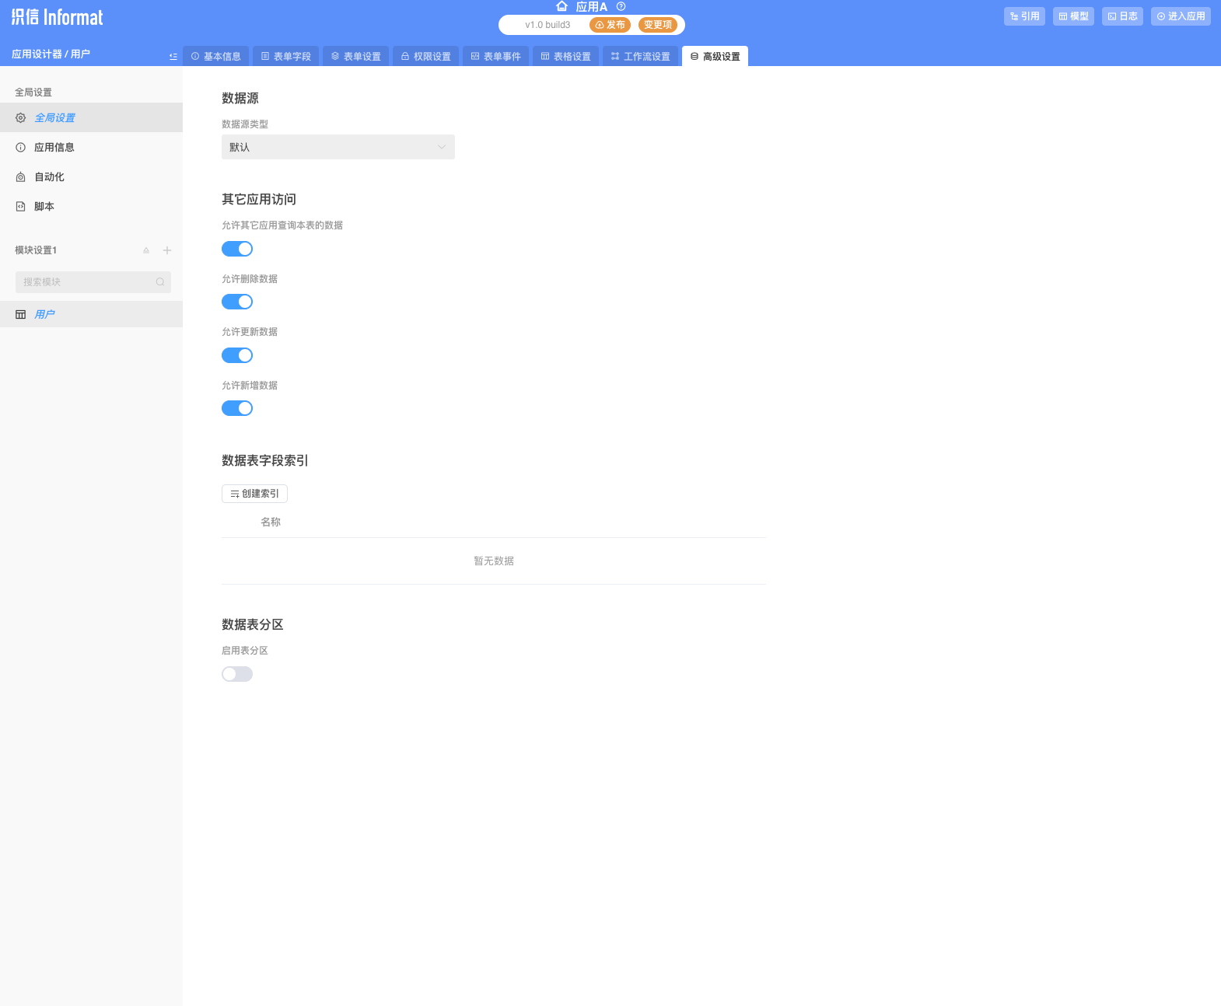Click the help question mark icon

click(621, 6)
